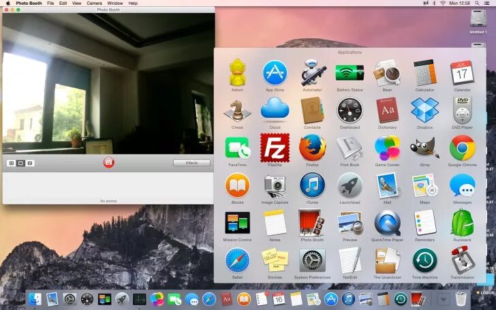Screen dimensions: 496x310
Task: Open Font Book app
Action: tap(350, 148)
